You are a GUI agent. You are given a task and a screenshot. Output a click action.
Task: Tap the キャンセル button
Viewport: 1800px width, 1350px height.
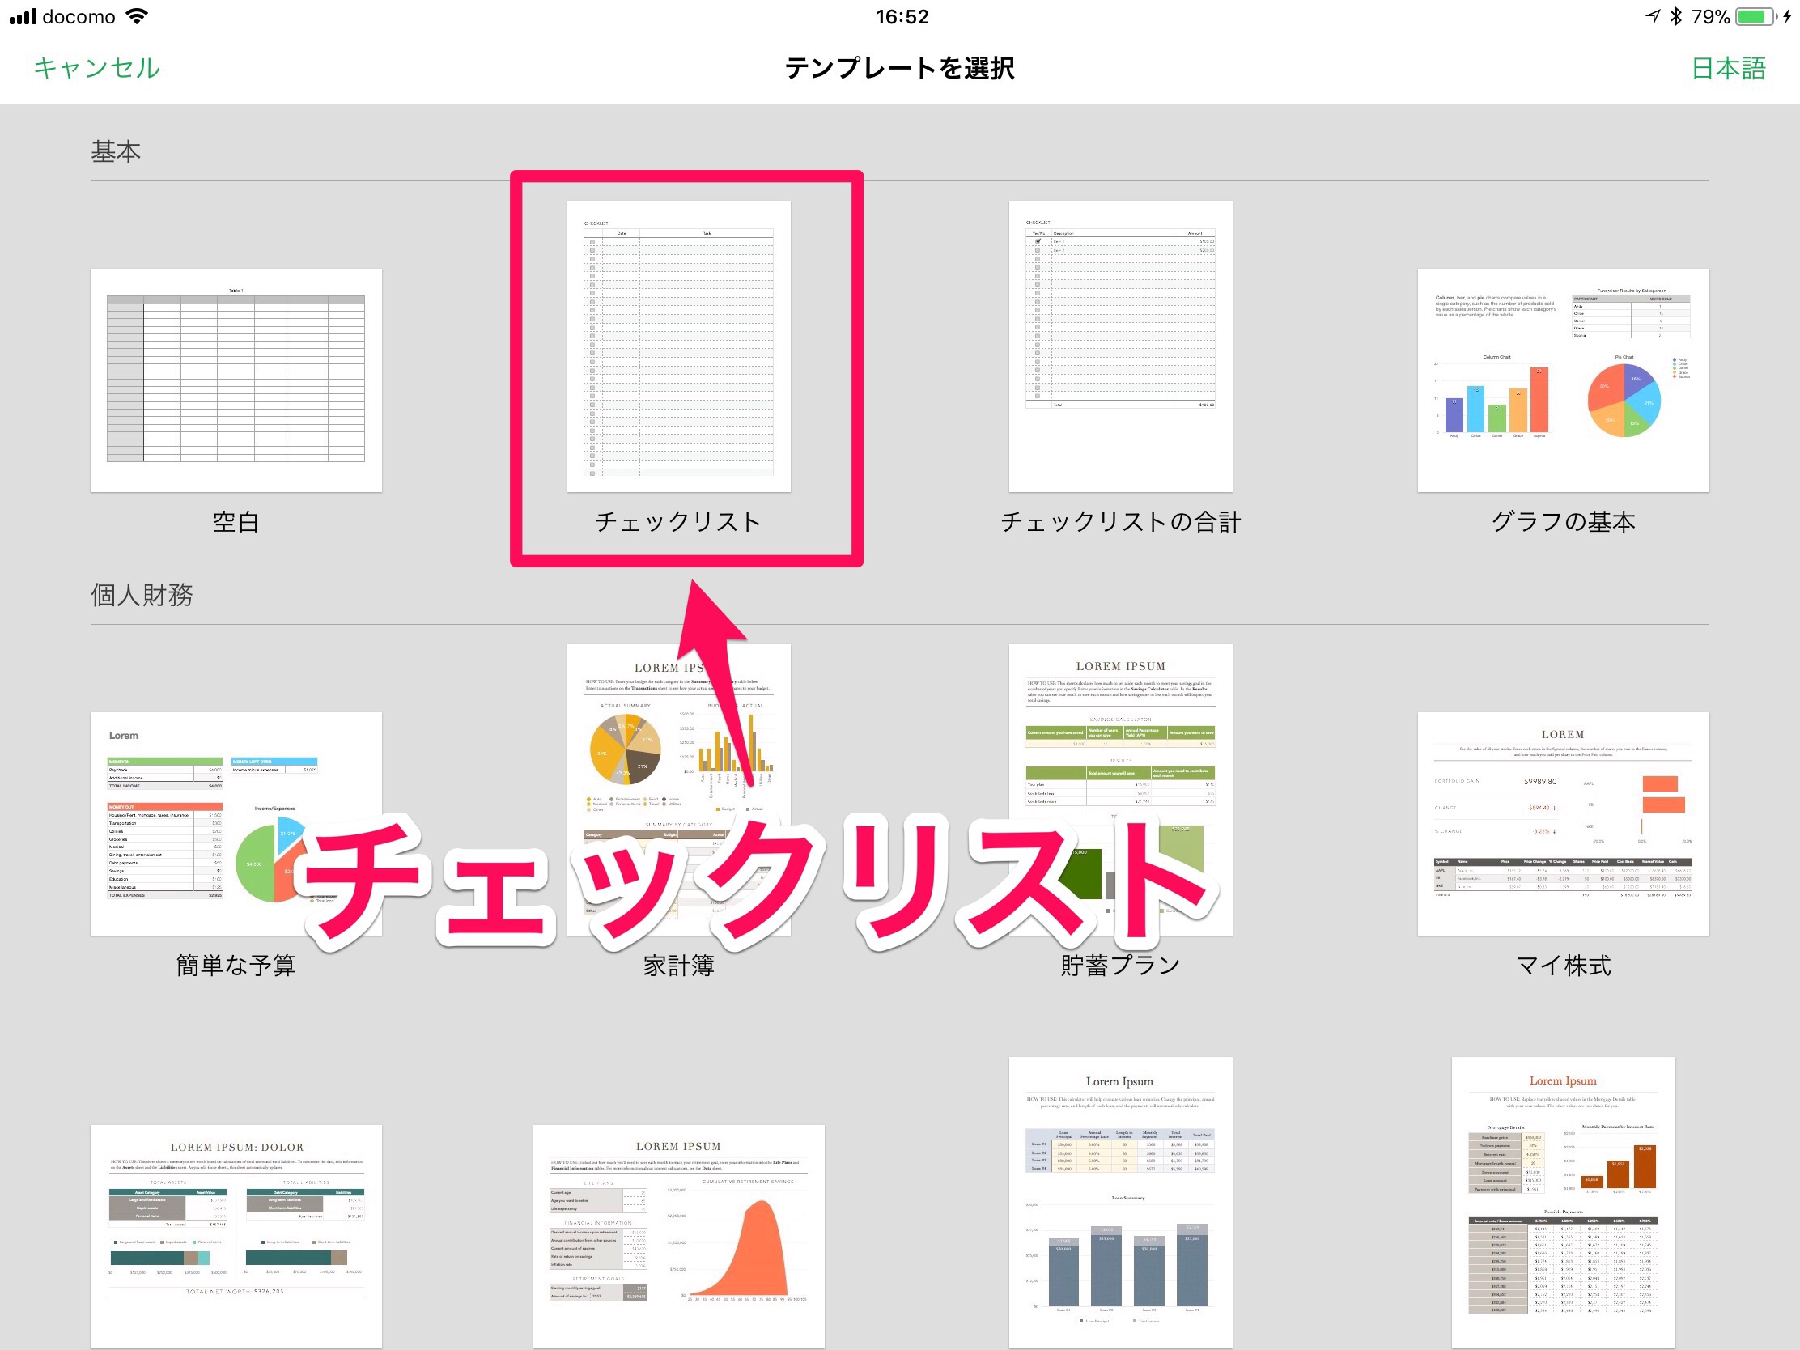point(97,67)
